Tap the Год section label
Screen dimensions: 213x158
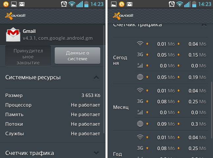click(x=117, y=154)
